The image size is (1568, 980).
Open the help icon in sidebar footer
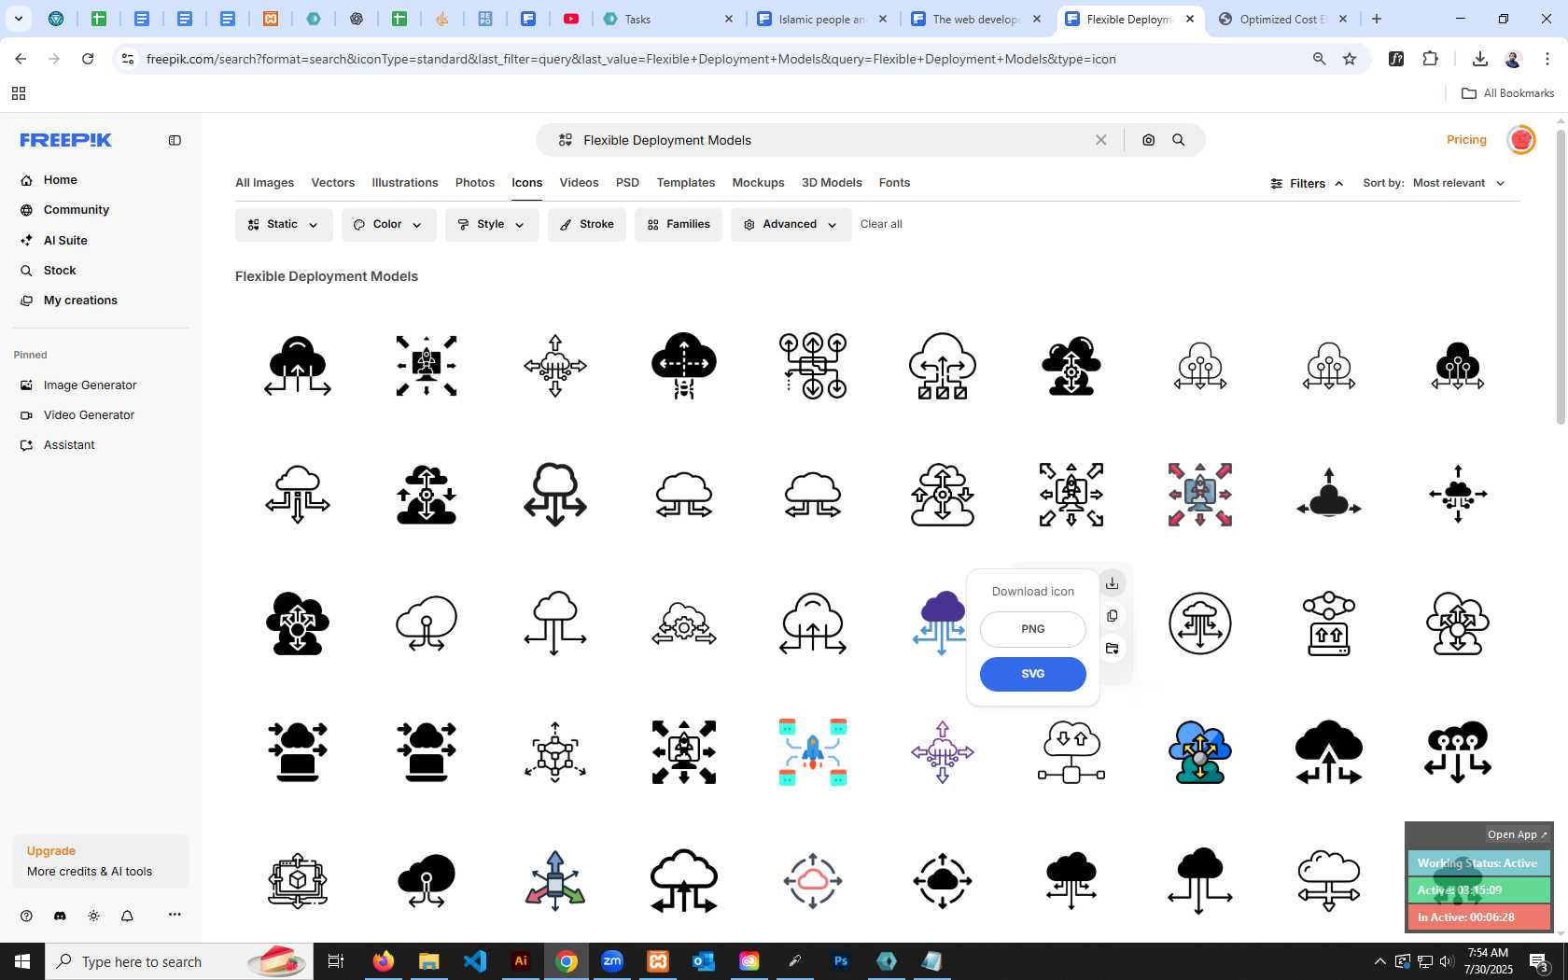(x=26, y=916)
